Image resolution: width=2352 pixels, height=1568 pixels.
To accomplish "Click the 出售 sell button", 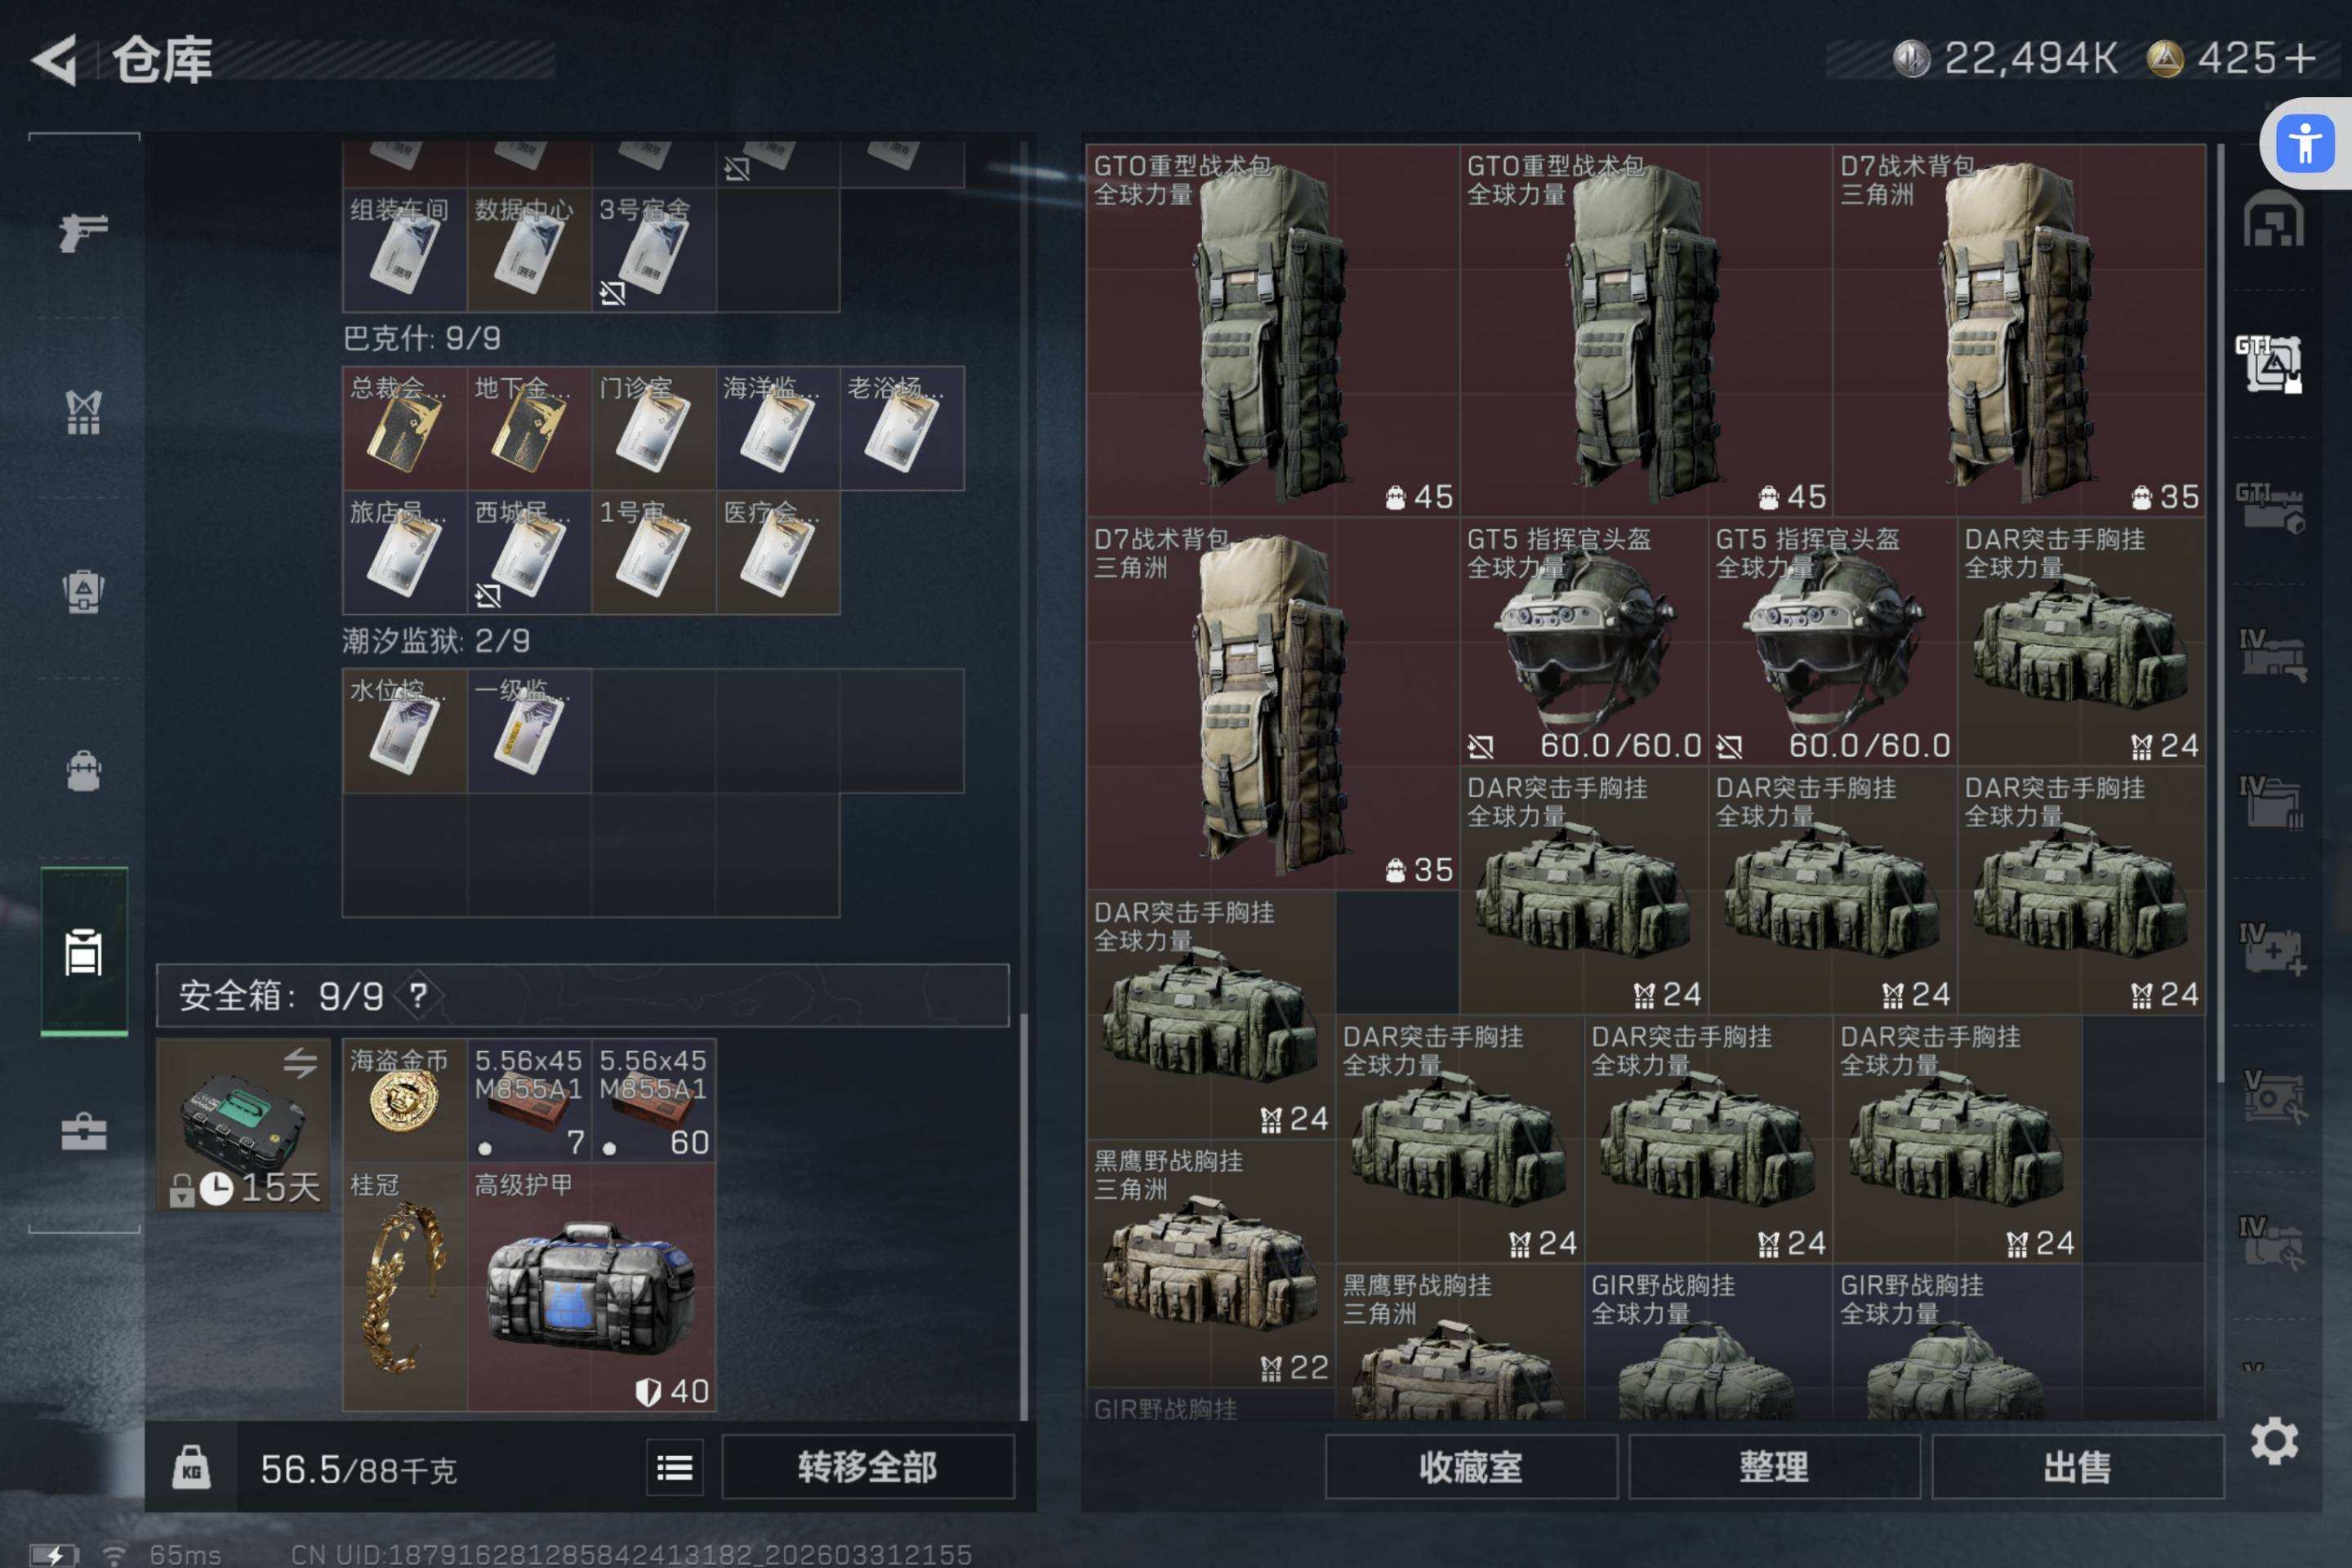I will tap(2077, 1467).
